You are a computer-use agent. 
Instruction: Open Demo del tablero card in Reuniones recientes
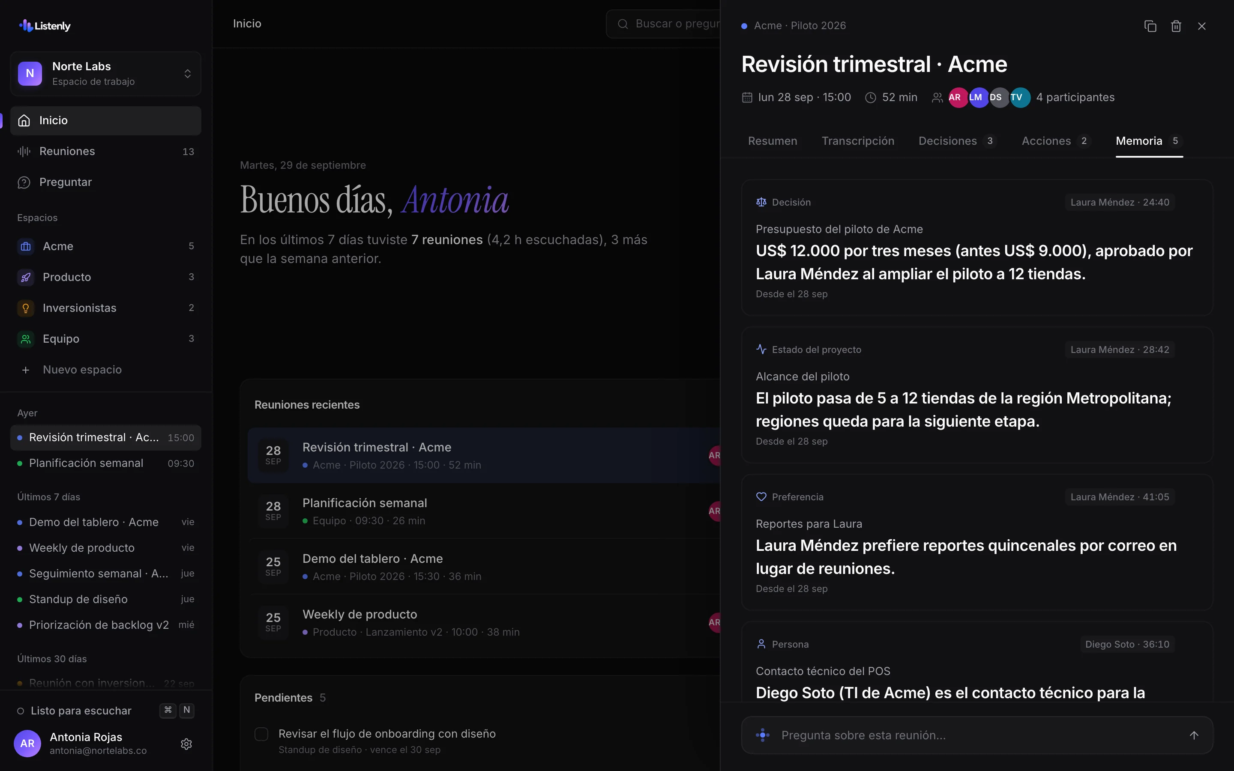pyautogui.click(x=484, y=567)
